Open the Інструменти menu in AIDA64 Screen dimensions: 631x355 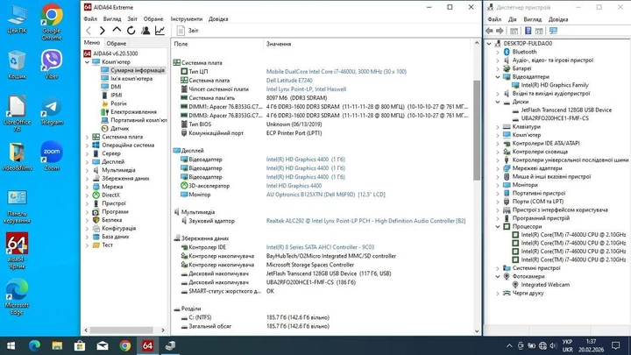[187, 19]
